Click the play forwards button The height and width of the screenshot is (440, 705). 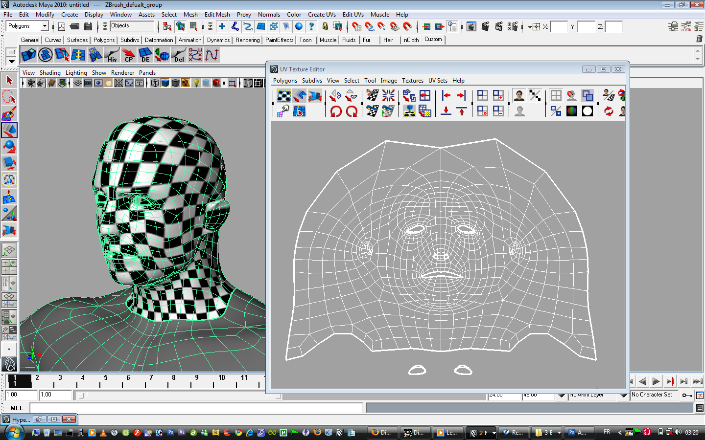[x=657, y=381]
